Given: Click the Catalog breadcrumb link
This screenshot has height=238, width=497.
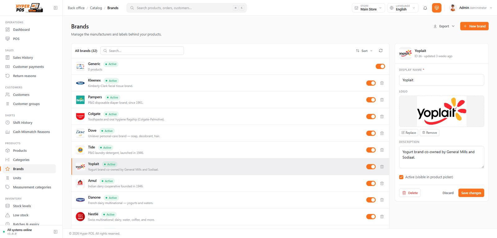Looking at the screenshot, I should point(96,8).
